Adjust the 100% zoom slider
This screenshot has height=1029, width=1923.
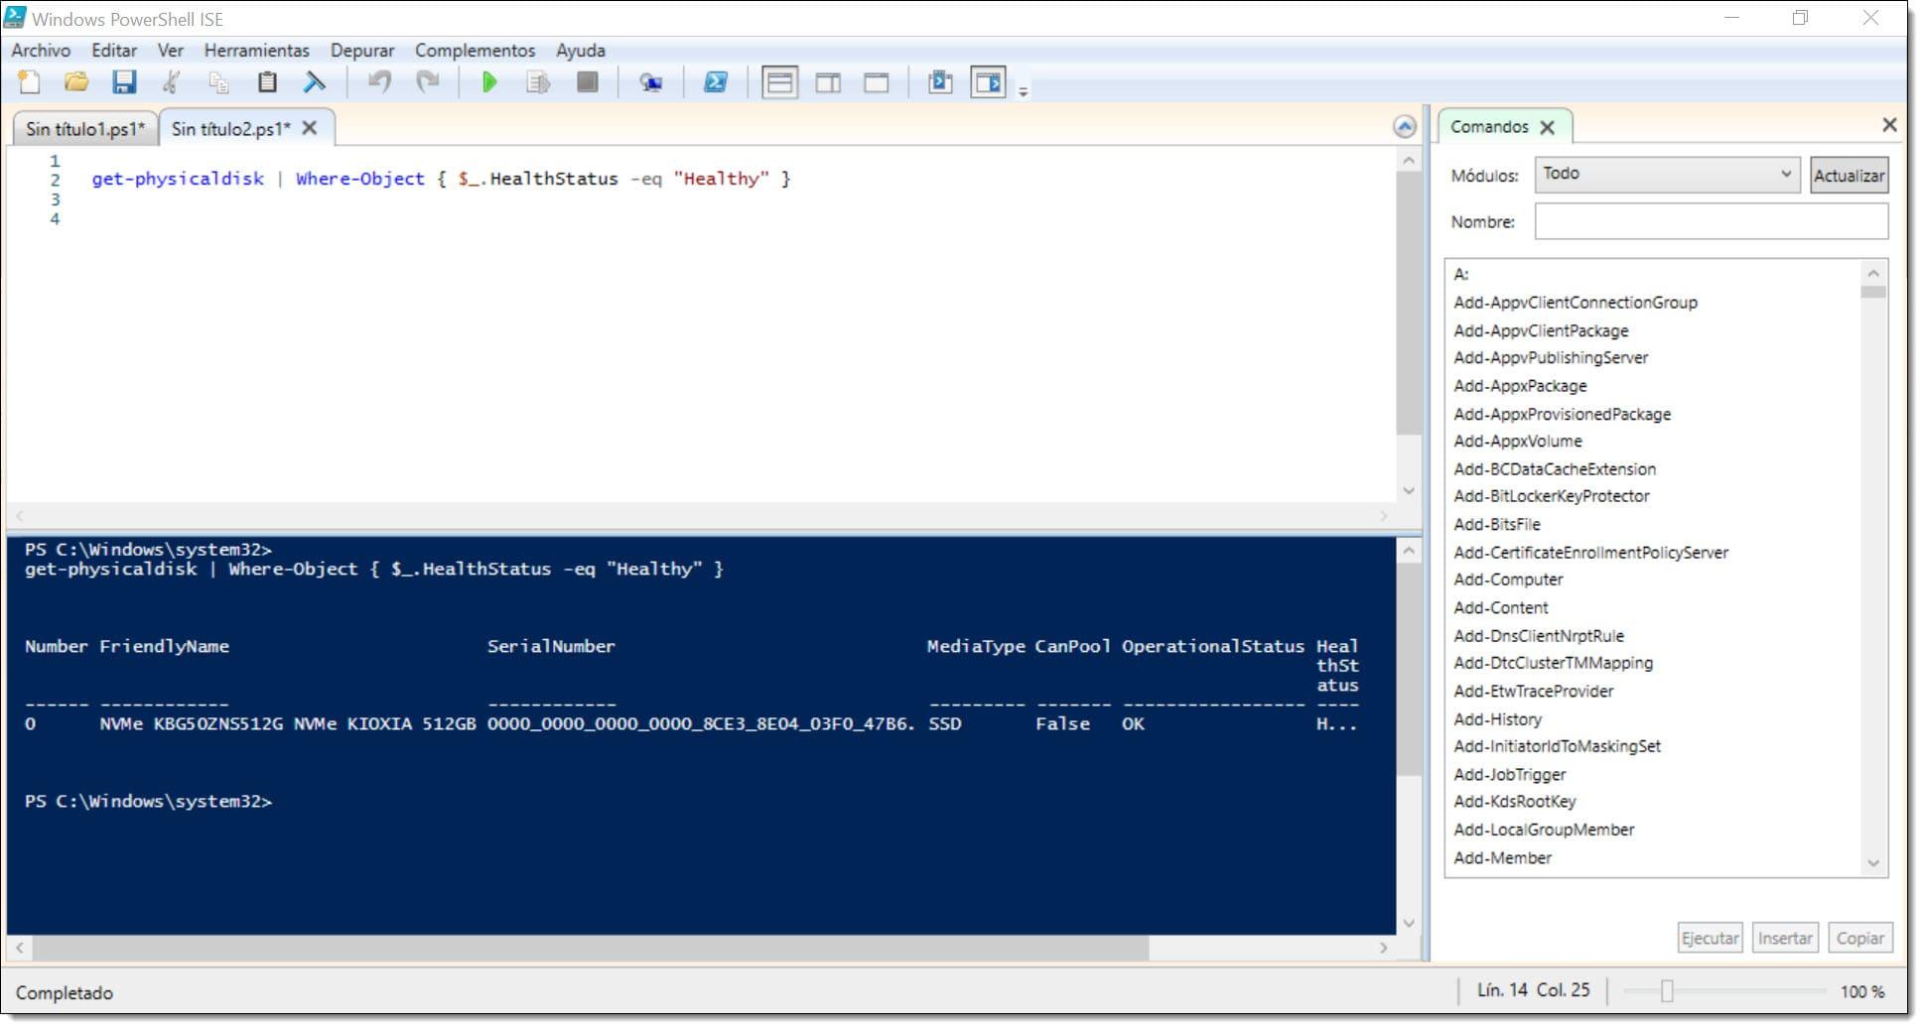1669,990
